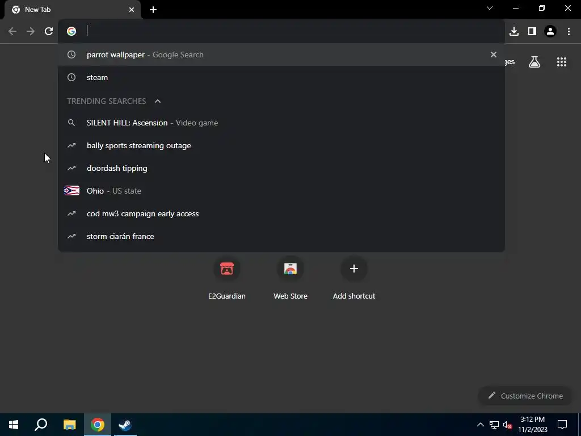Open the profile avatar icon
The image size is (581, 436).
pyautogui.click(x=550, y=31)
